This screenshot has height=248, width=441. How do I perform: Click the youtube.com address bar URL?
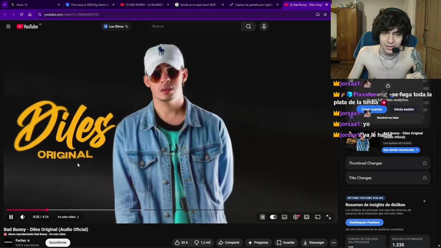pos(71,14)
